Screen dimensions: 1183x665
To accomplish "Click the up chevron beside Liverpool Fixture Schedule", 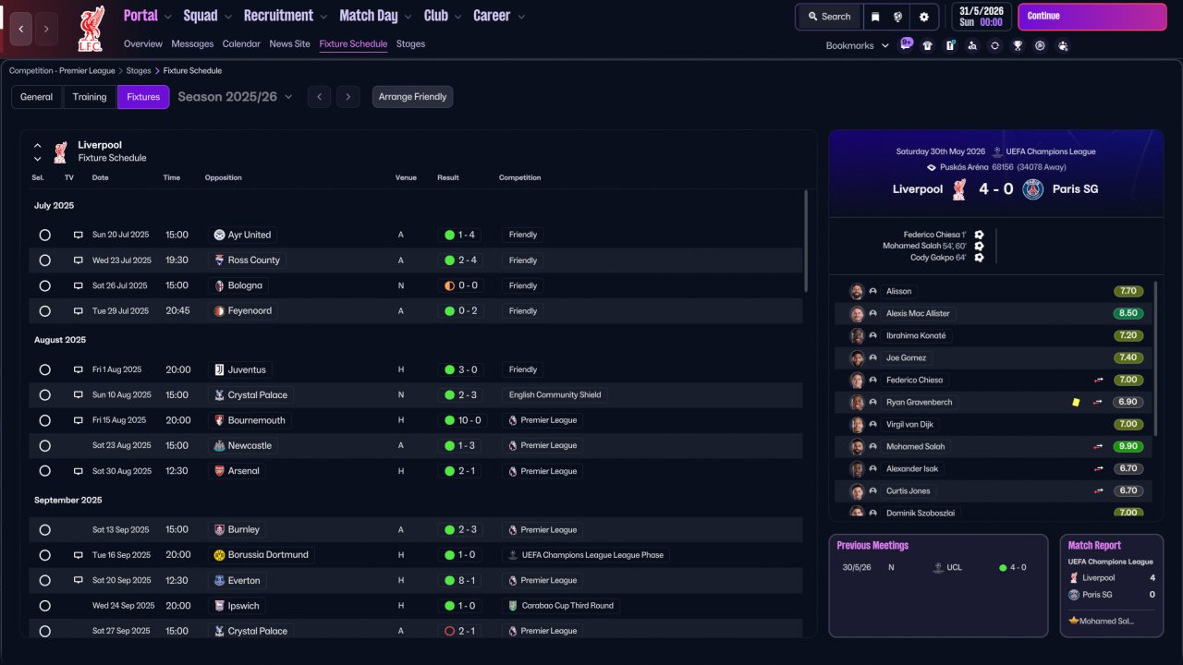I will point(38,145).
